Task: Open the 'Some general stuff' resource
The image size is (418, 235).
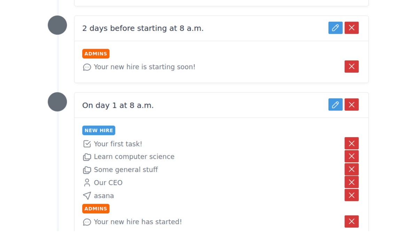Action: tap(125, 170)
